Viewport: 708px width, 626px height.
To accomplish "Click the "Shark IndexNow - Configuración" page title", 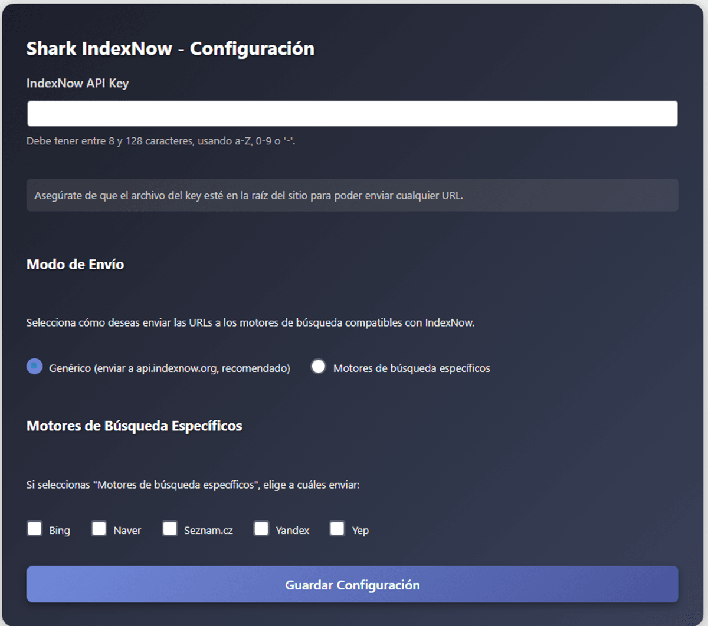I will coord(170,48).
